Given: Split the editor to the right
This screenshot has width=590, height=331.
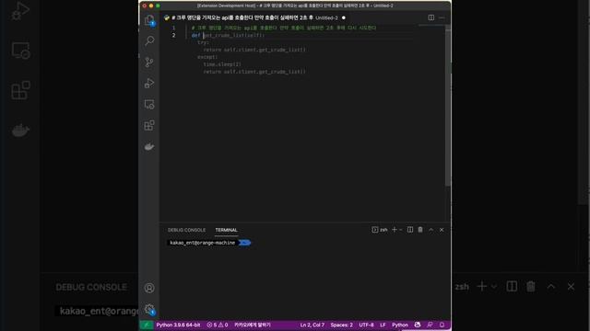Looking at the screenshot, I should 431,17.
